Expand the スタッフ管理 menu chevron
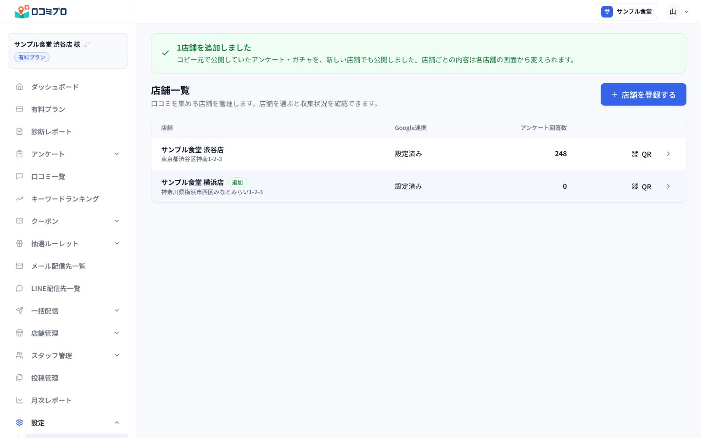Screen dimensions: 701x438 tap(117, 355)
